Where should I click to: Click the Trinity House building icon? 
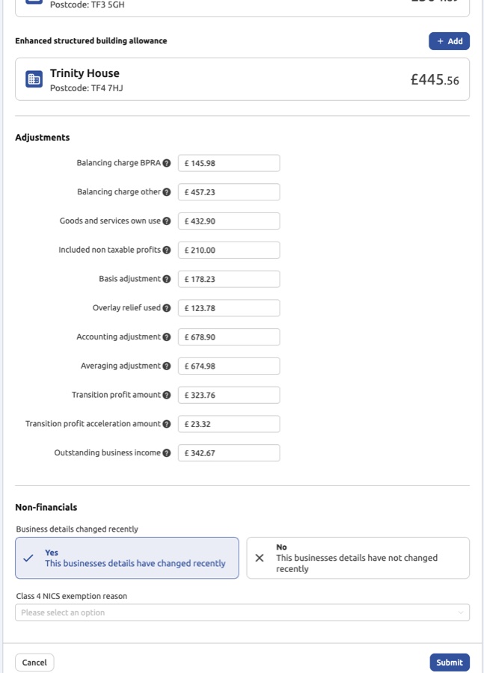click(34, 79)
